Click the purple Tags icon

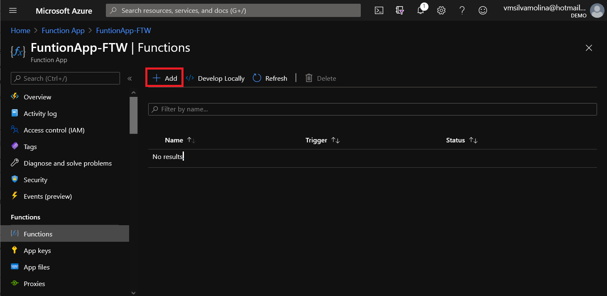(15, 146)
